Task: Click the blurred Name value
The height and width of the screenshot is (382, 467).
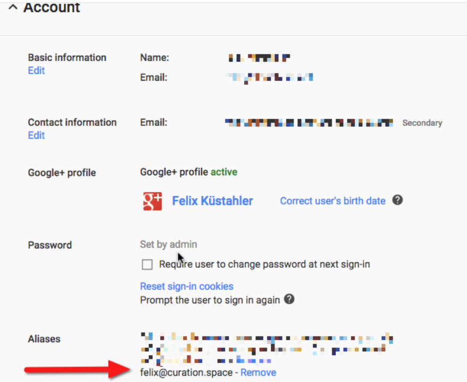Action: [x=259, y=57]
